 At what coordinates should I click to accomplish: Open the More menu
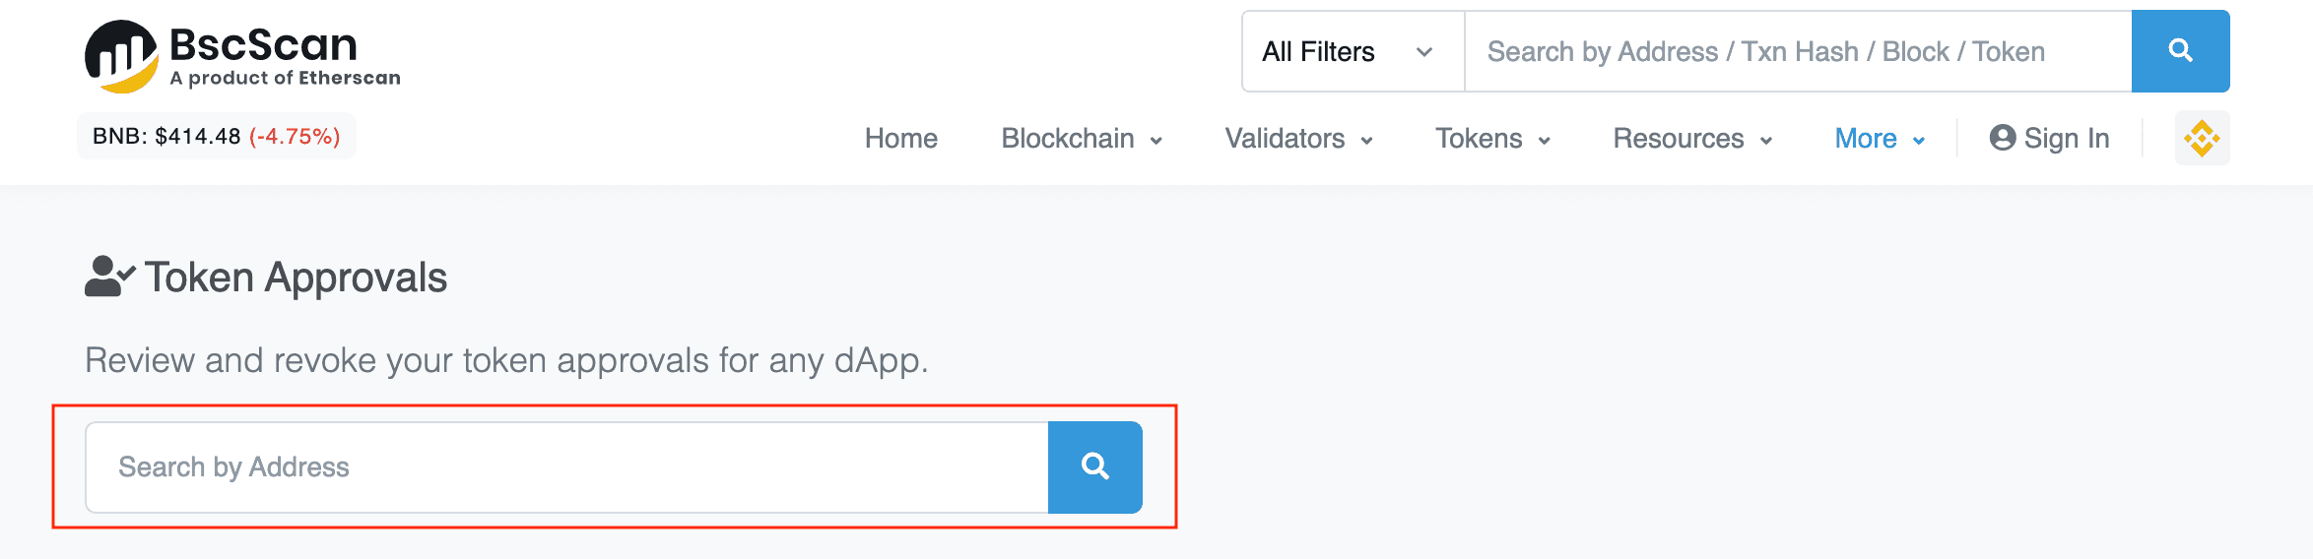click(x=1880, y=139)
